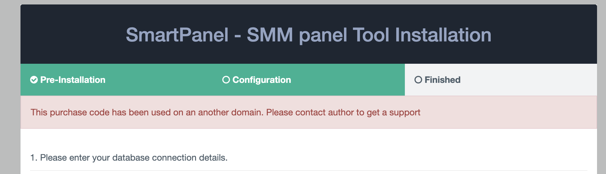Click the word Installation in the heading
Screen dimensions: 606x174
pos(443,35)
